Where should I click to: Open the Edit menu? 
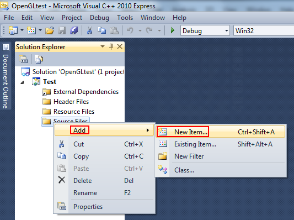pos(27,18)
